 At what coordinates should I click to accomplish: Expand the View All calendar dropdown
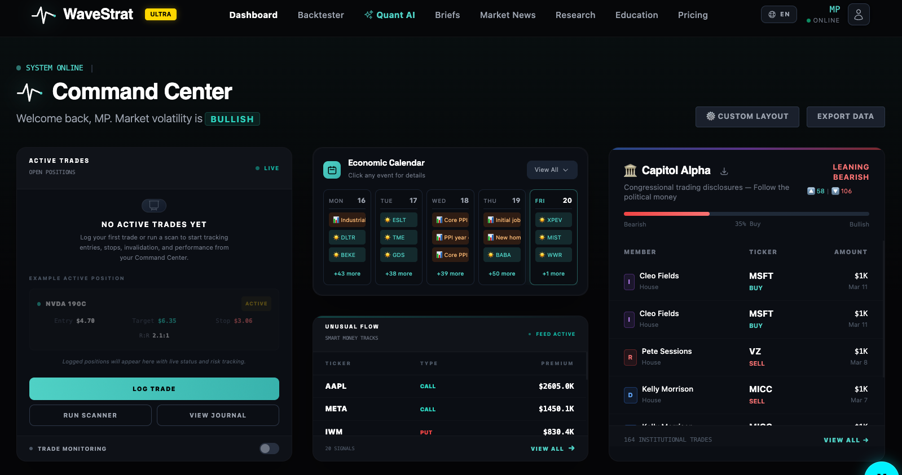[552, 170]
